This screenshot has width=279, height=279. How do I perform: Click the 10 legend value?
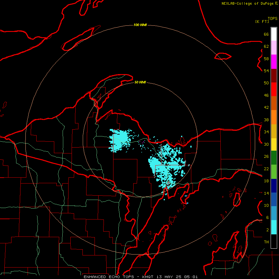point(266,206)
